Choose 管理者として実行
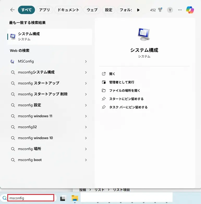201x204 pixels. coord(121,82)
